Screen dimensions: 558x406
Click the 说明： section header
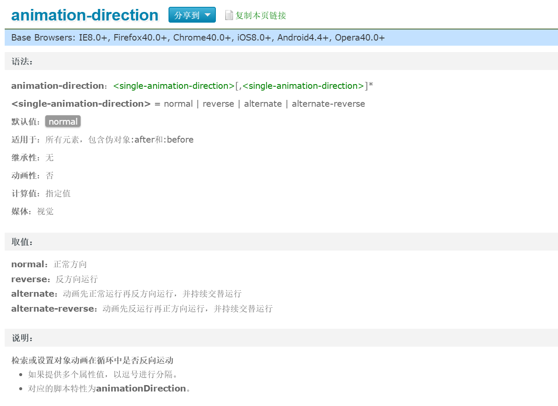[281, 338]
